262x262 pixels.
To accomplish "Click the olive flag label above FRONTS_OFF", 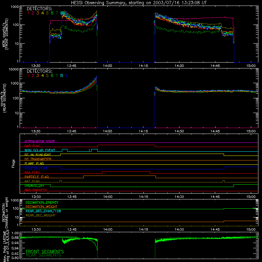I will 32,181.
